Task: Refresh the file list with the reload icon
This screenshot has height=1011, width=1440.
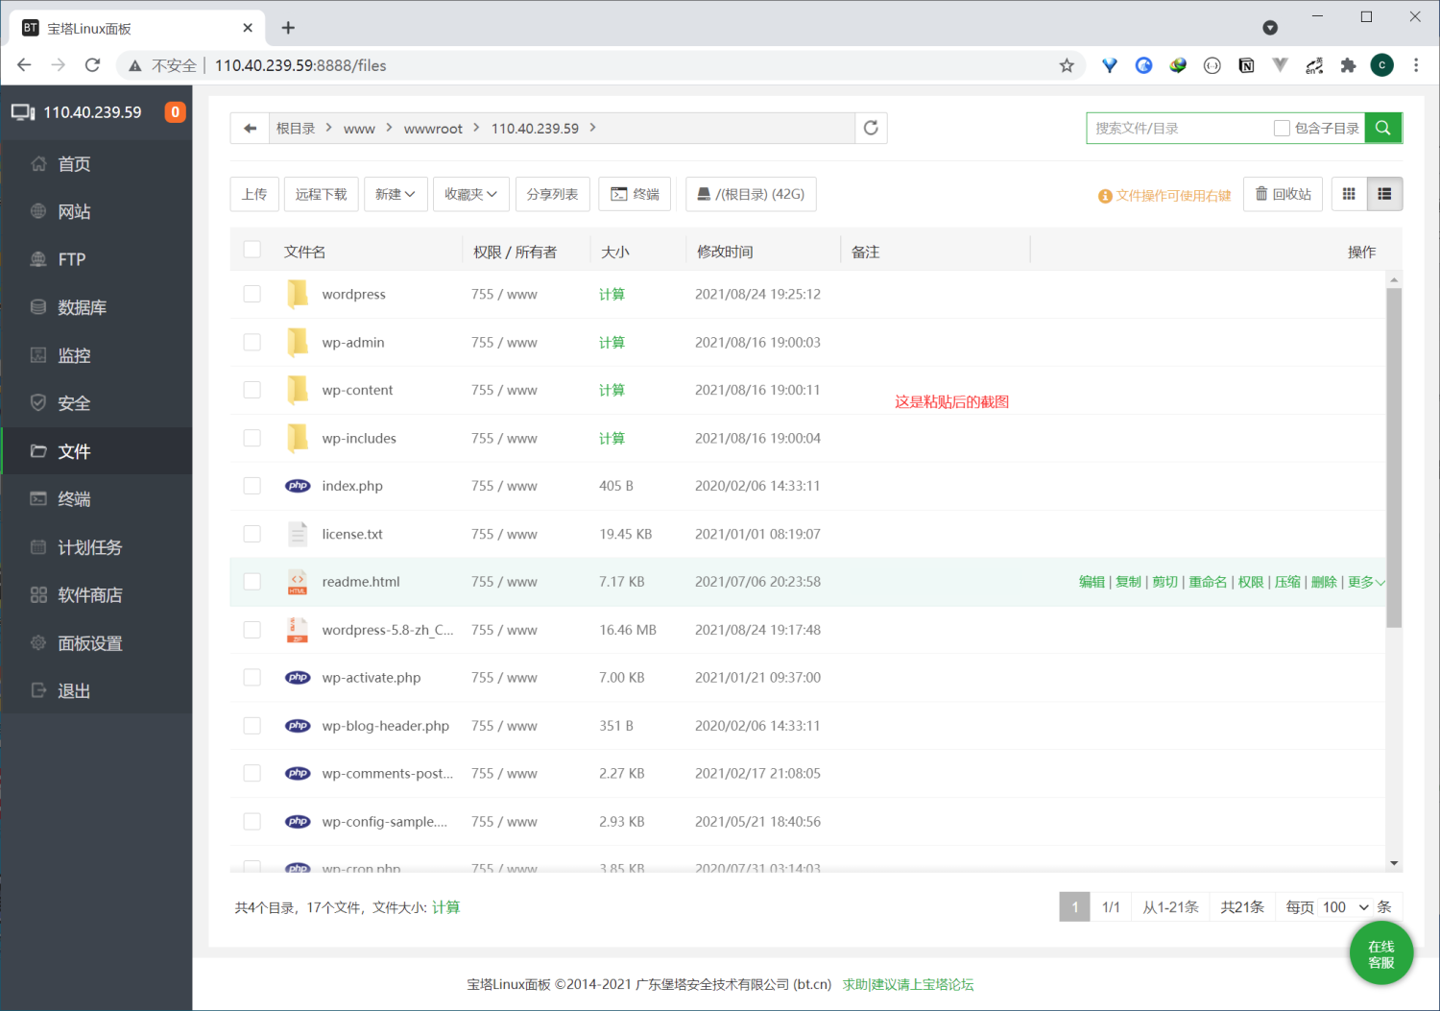Action: (x=871, y=129)
